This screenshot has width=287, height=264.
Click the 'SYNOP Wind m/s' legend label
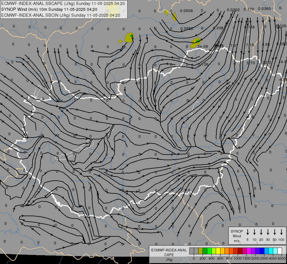pyautogui.click(x=237, y=236)
